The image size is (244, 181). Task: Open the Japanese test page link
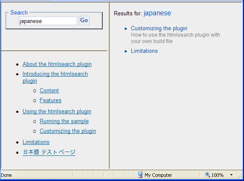[49, 152]
